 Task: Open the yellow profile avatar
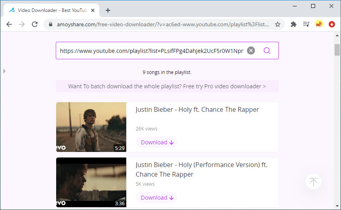click(319, 24)
